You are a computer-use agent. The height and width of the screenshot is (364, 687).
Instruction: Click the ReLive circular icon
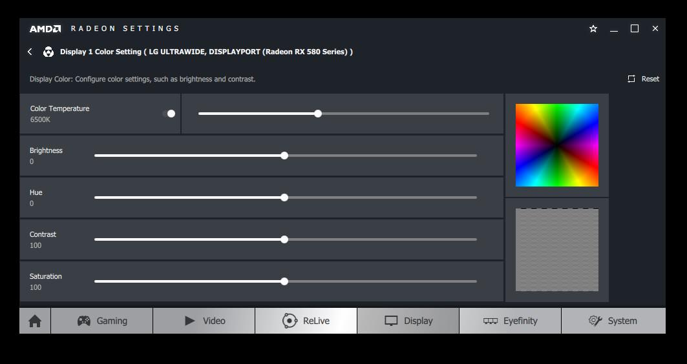coord(290,321)
